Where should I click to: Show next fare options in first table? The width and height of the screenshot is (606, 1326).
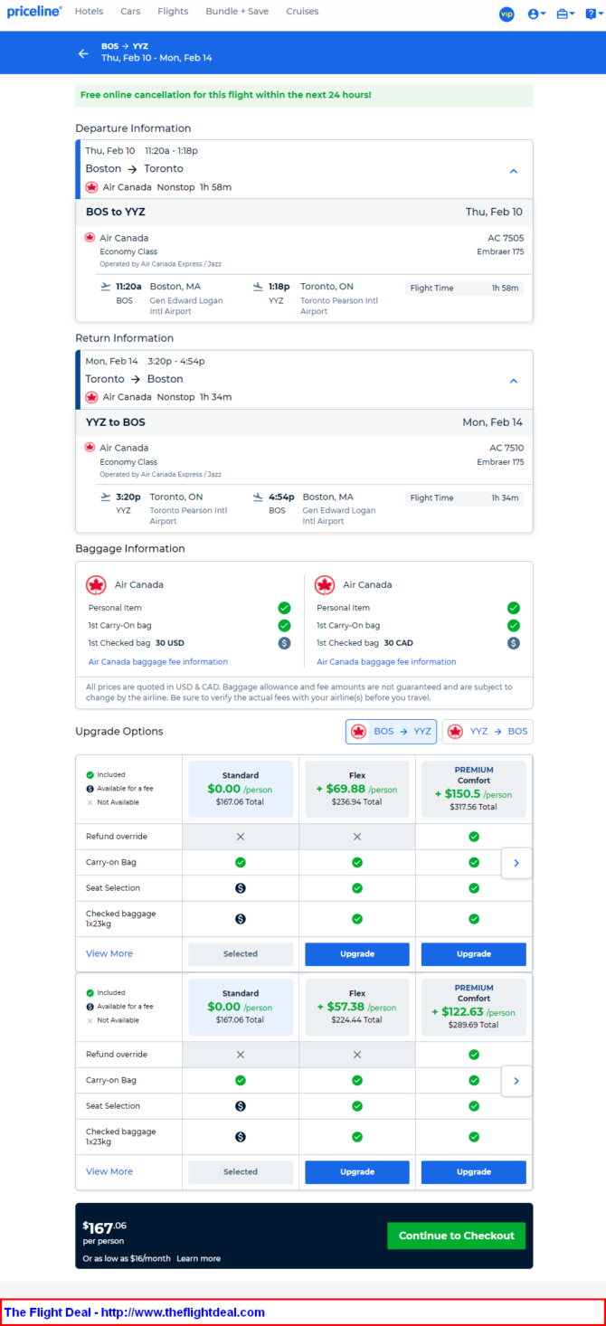[516, 863]
